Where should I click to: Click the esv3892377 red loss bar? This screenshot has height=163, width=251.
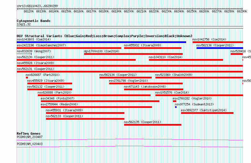point(207,113)
